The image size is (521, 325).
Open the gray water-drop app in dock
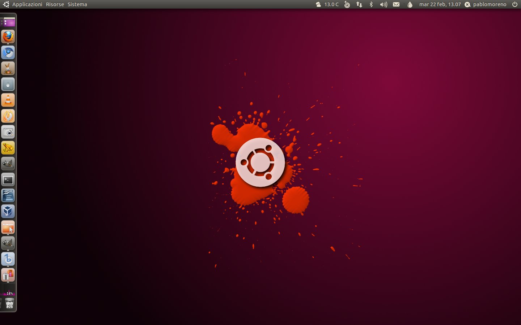coord(8,84)
